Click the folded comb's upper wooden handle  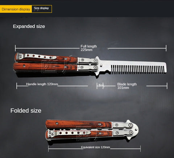pyautogui.click(x=79, y=124)
